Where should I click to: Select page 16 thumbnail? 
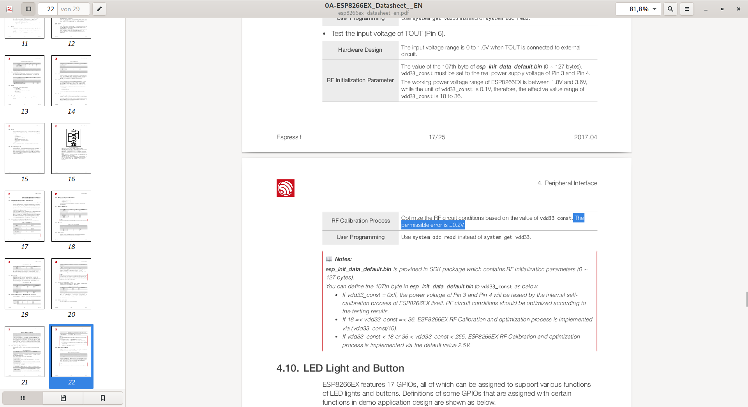(71, 148)
